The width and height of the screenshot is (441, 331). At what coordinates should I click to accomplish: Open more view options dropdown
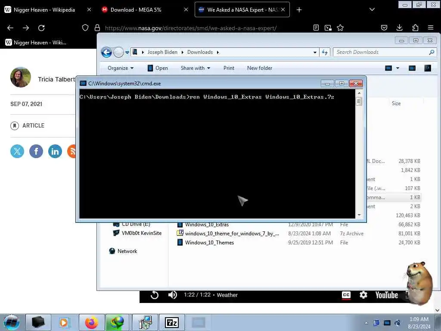pyautogui.click(x=398, y=68)
